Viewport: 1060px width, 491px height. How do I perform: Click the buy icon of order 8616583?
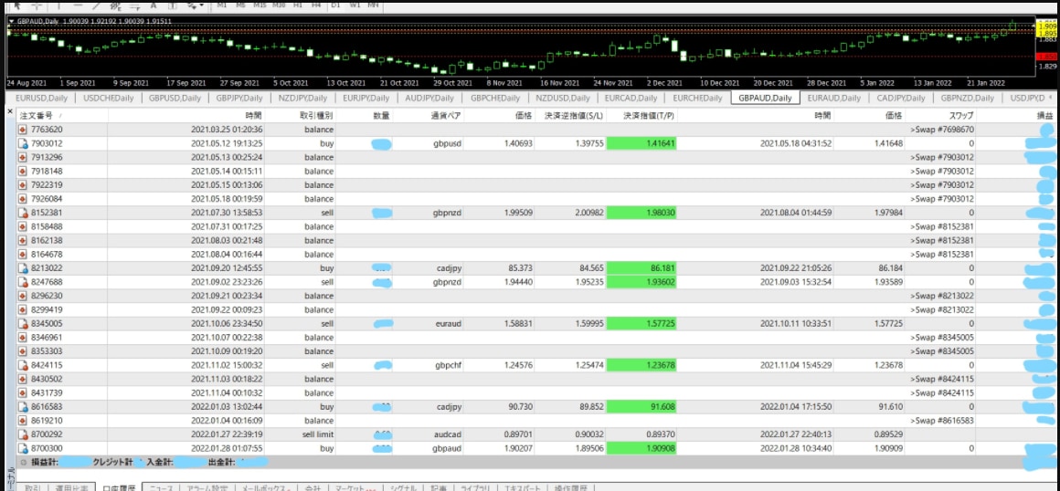click(22, 406)
